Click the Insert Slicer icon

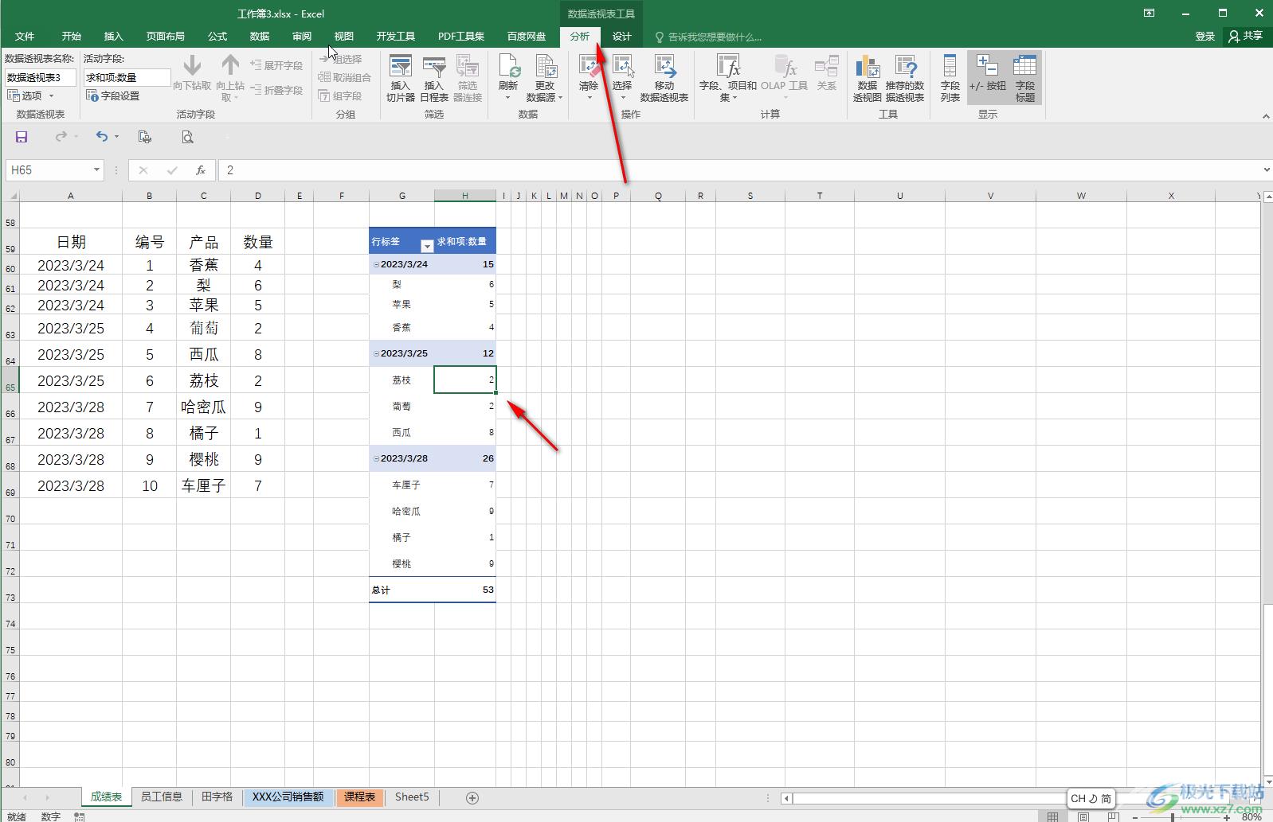pyautogui.click(x=401, y=67)
